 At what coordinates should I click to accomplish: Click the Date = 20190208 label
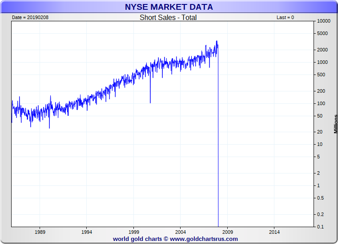(30, 17)
